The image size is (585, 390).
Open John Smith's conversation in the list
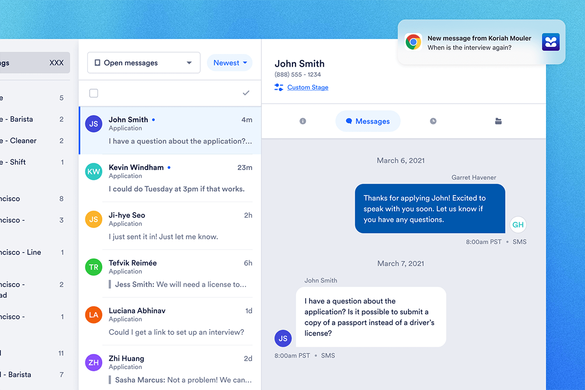click(x=171, y=130)
